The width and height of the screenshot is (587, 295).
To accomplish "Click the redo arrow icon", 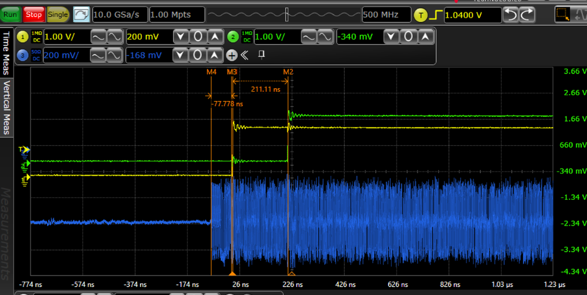I will (528, 15).
